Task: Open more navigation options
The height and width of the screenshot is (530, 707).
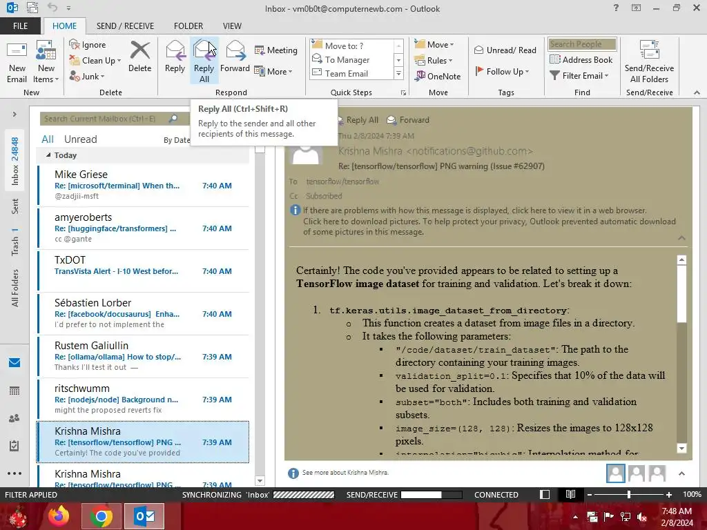Action: [x=14, y=473]
